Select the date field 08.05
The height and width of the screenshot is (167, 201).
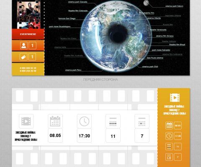(55, 136)
